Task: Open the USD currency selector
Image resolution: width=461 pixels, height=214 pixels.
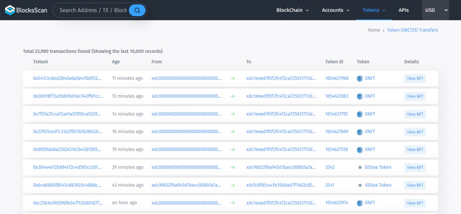Action: pos(435,10)
